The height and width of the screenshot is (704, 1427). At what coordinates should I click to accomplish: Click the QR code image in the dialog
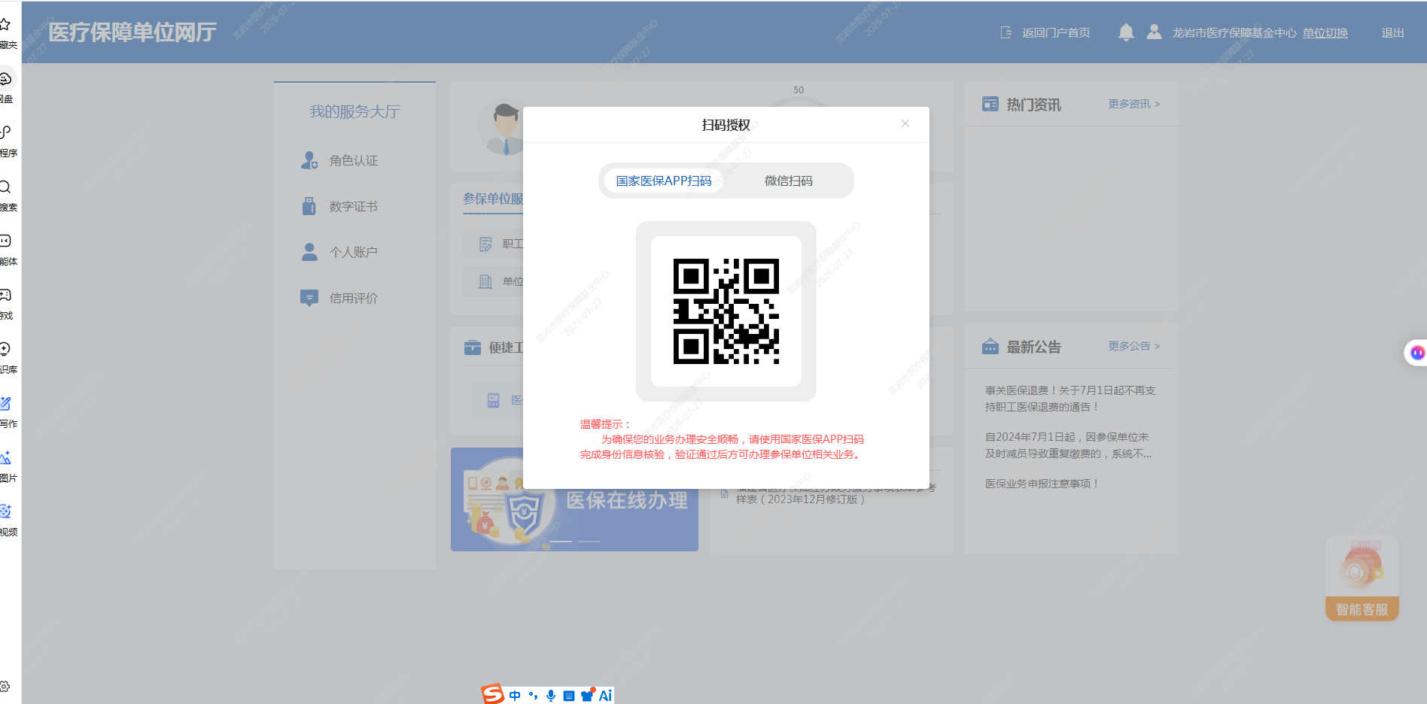726,311
